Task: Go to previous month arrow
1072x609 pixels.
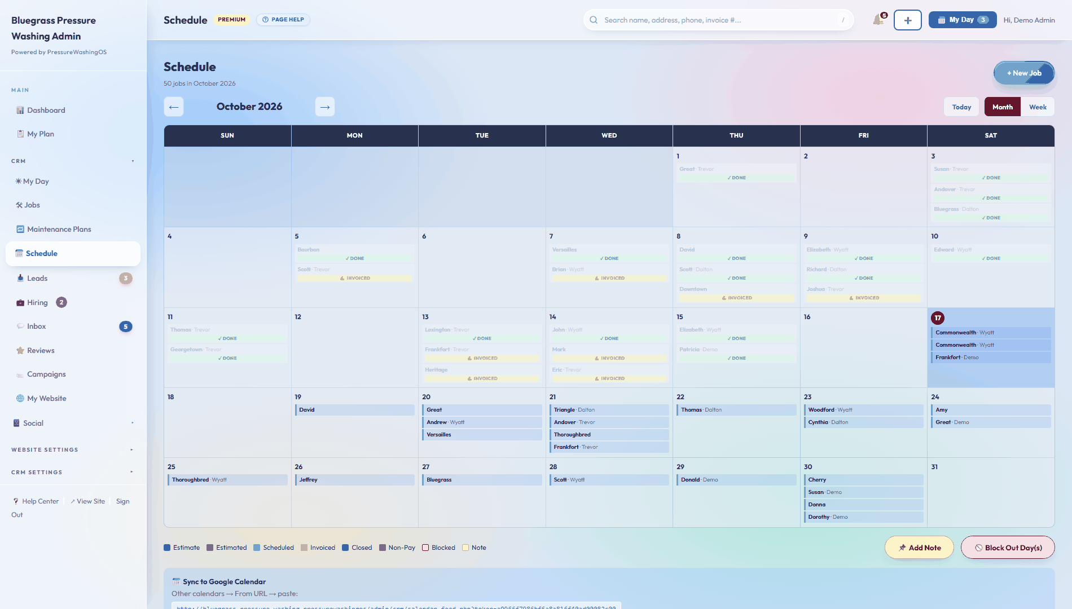Action: (x=174, y=107)
